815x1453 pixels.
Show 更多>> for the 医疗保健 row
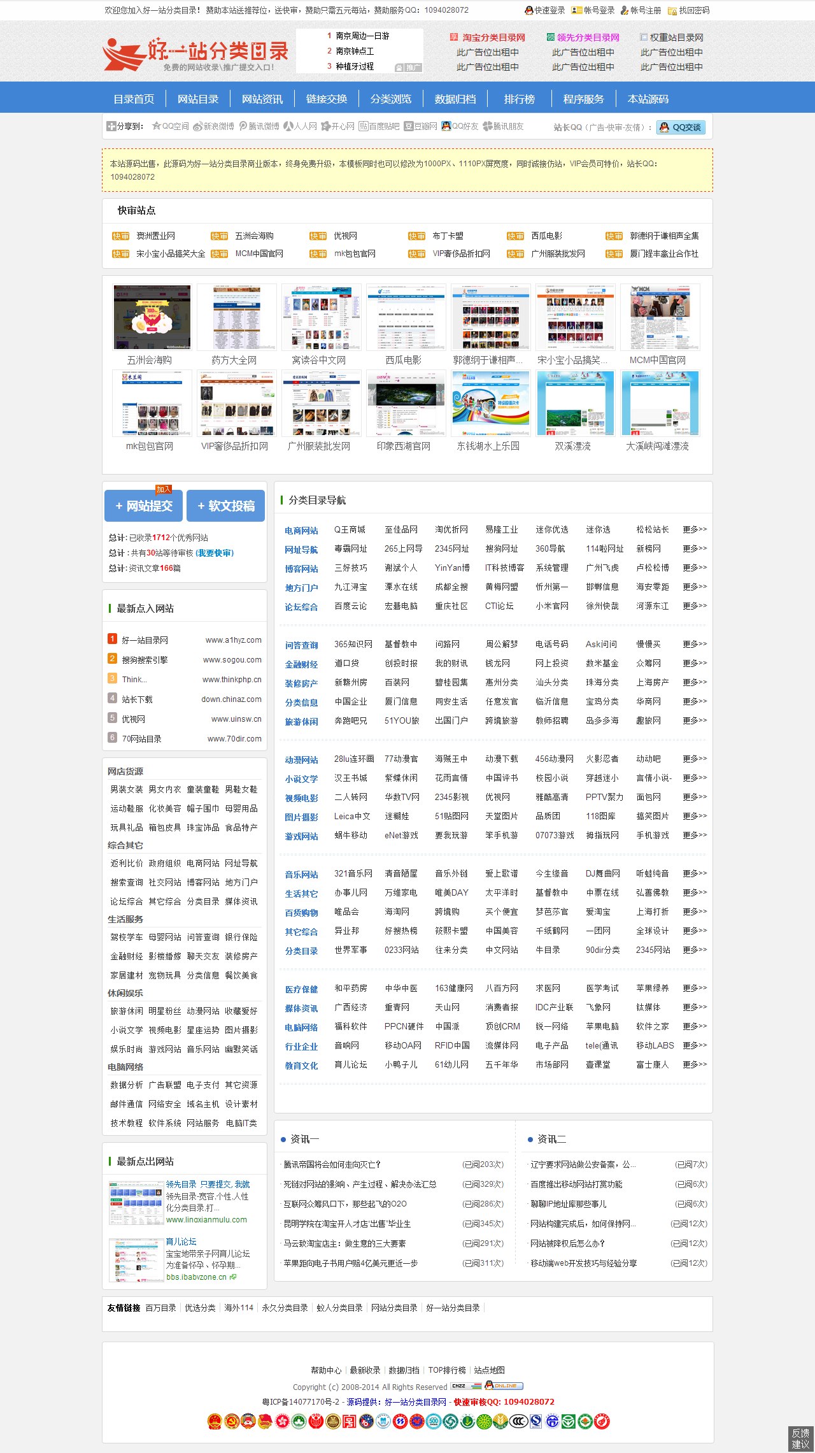695,988
